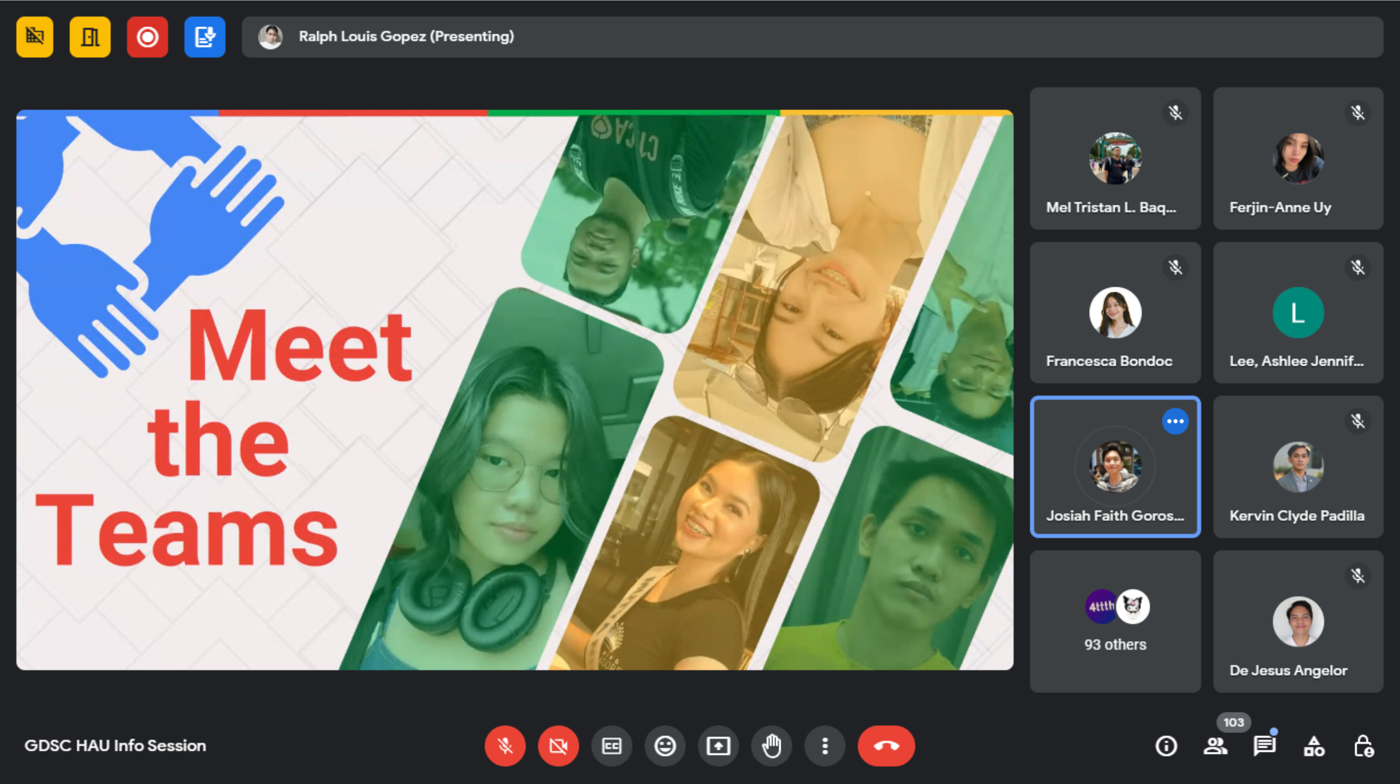Click muted mic icon on De Jesus Angelor tile
This screenshot has height=784, width=1400.
tap(1358, 576)
